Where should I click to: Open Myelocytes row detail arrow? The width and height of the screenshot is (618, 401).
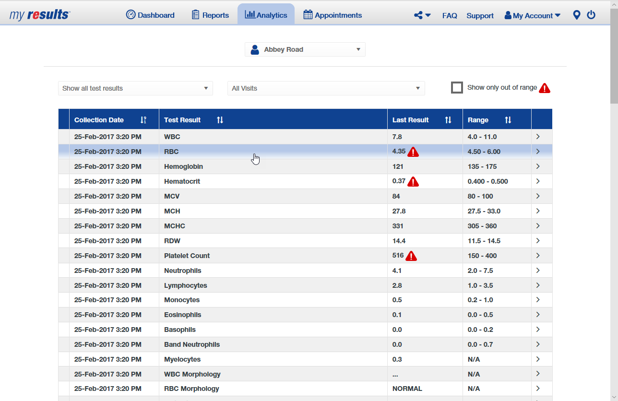[538, 359]
